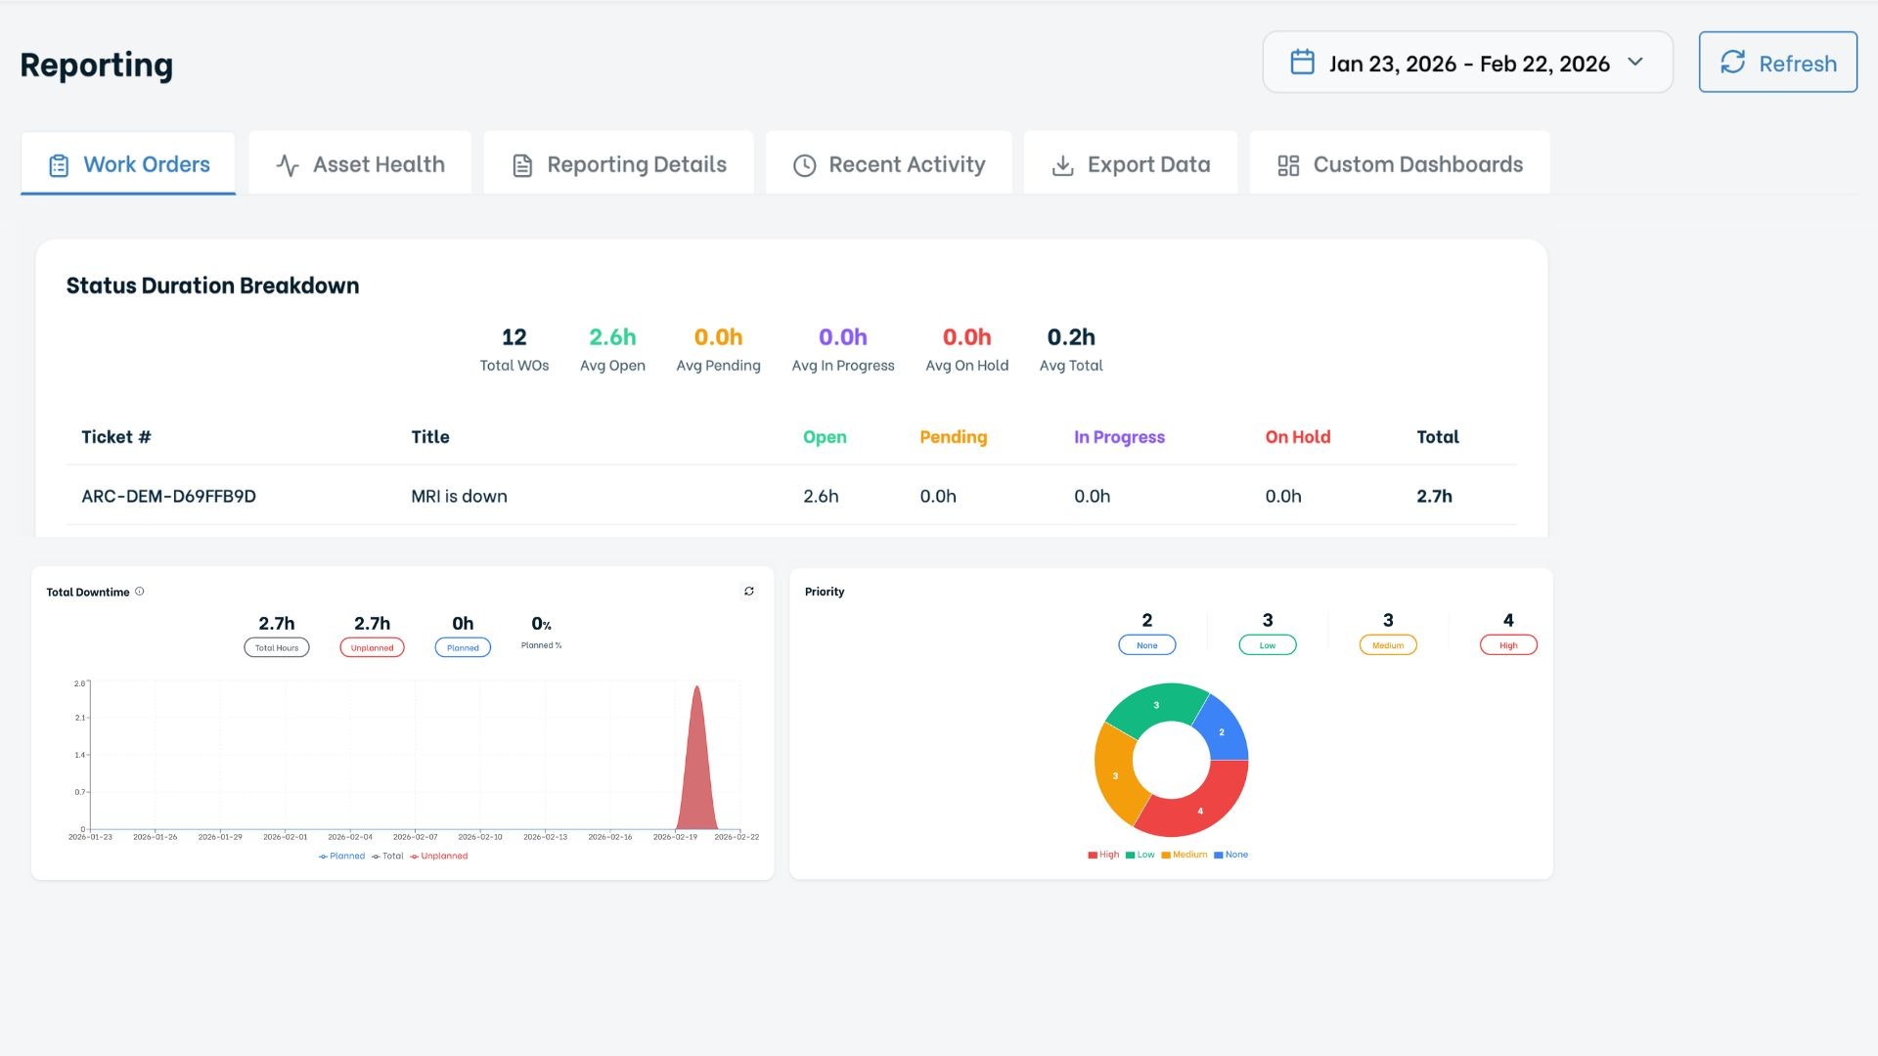Click the pulse icon on Asset Health tab

tap(287, 165)
